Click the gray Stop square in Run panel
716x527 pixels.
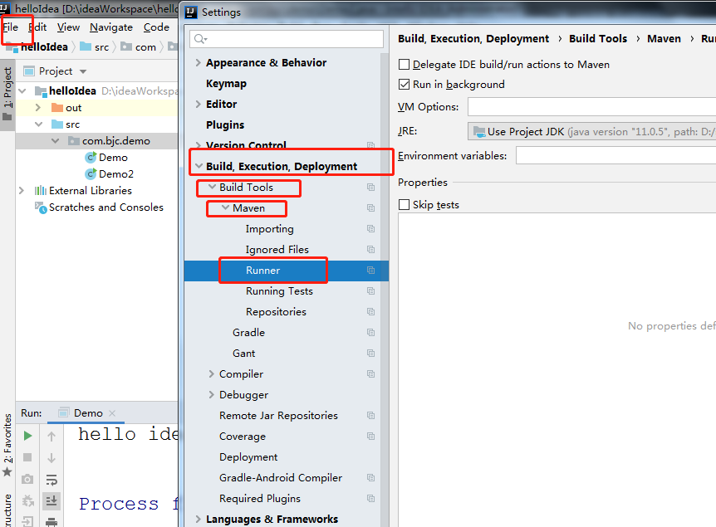(27, 457)
